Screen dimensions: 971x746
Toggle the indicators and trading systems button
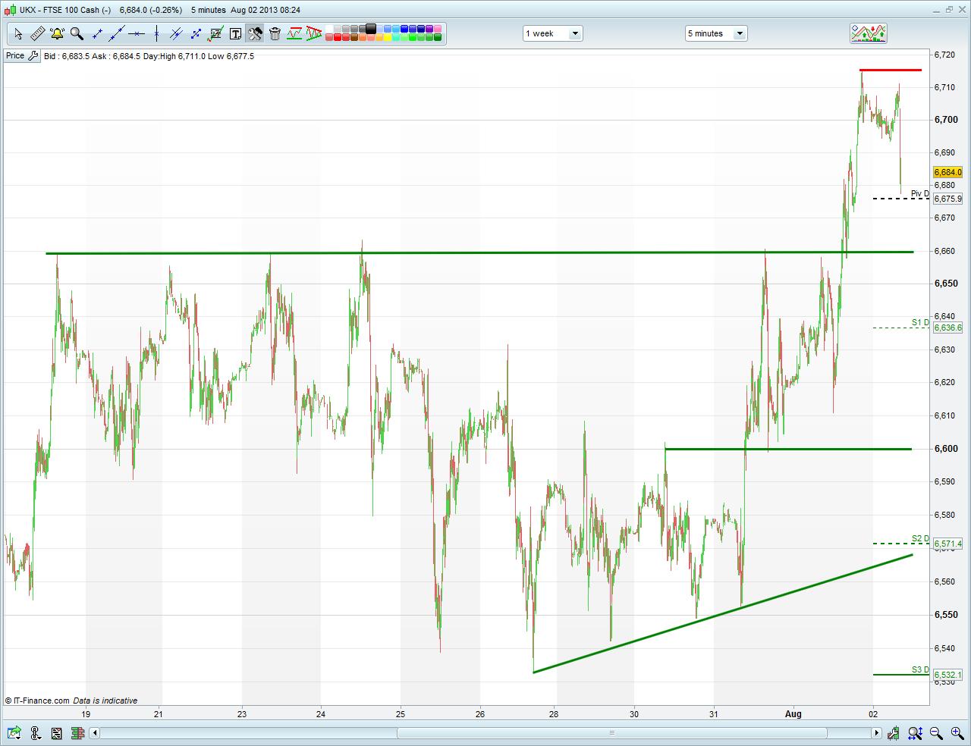[869, 33]
